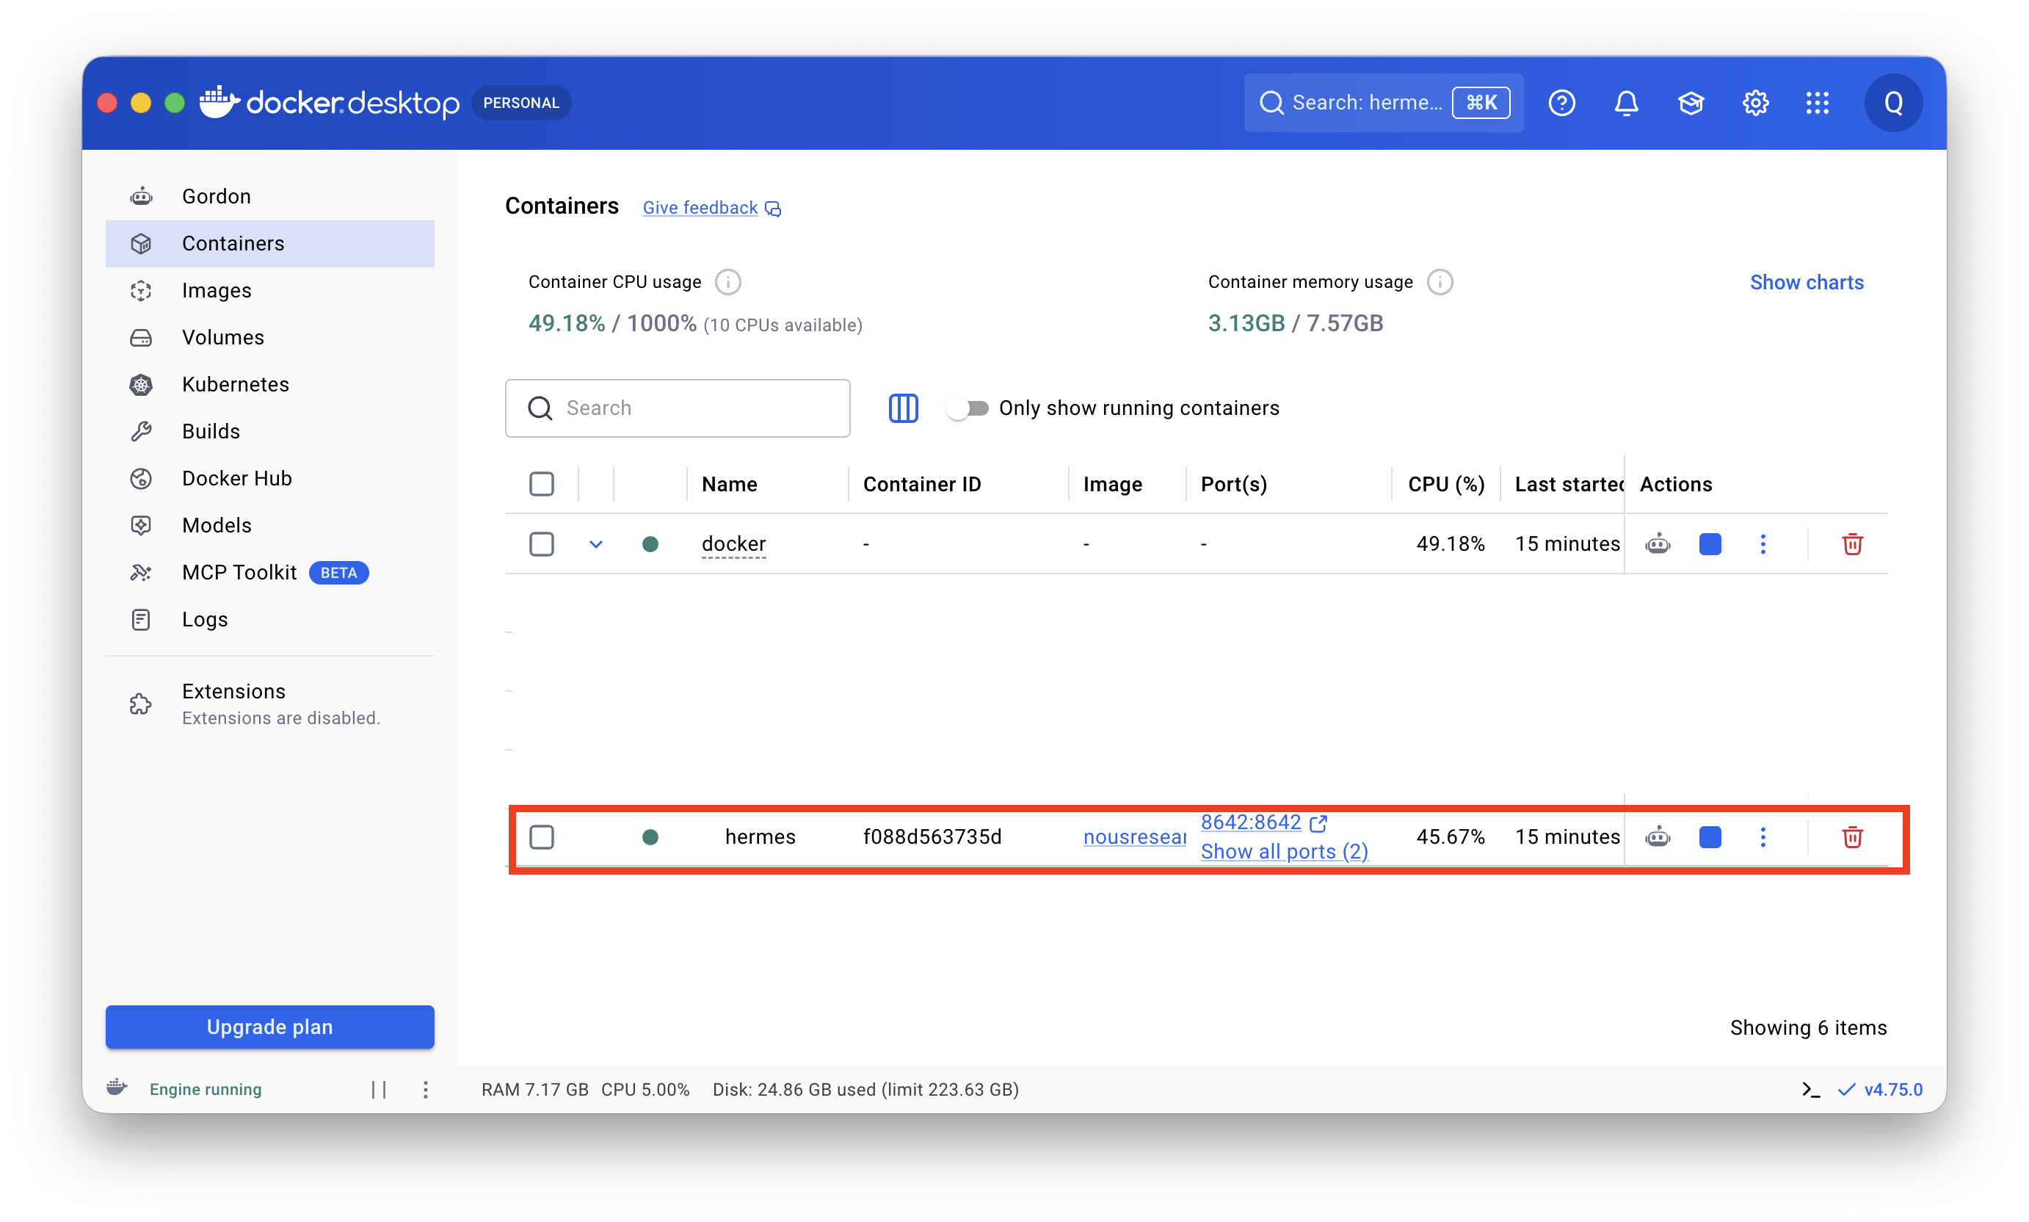Check the docker row checkbox

pos(541,543)
